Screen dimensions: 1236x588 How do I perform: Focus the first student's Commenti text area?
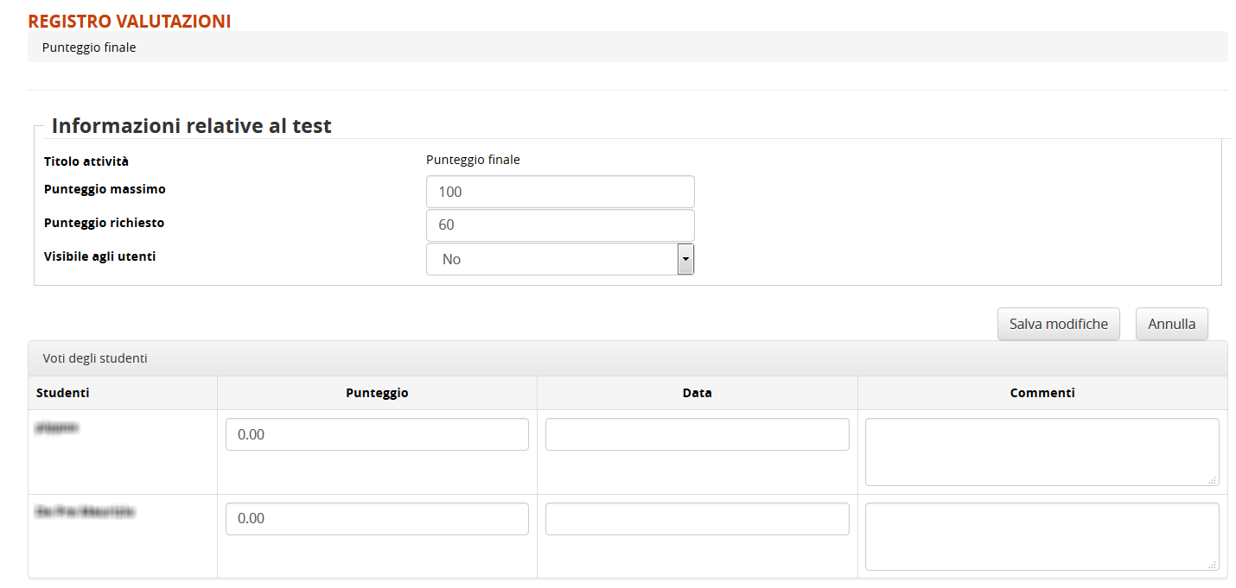(x=1042, y=452)
